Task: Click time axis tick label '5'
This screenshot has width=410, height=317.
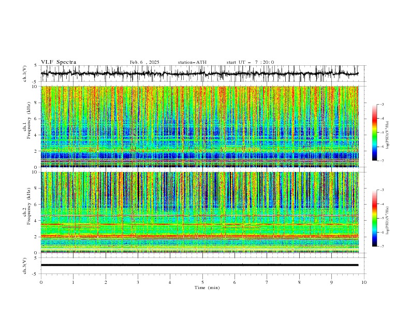Action: [202, 282]
